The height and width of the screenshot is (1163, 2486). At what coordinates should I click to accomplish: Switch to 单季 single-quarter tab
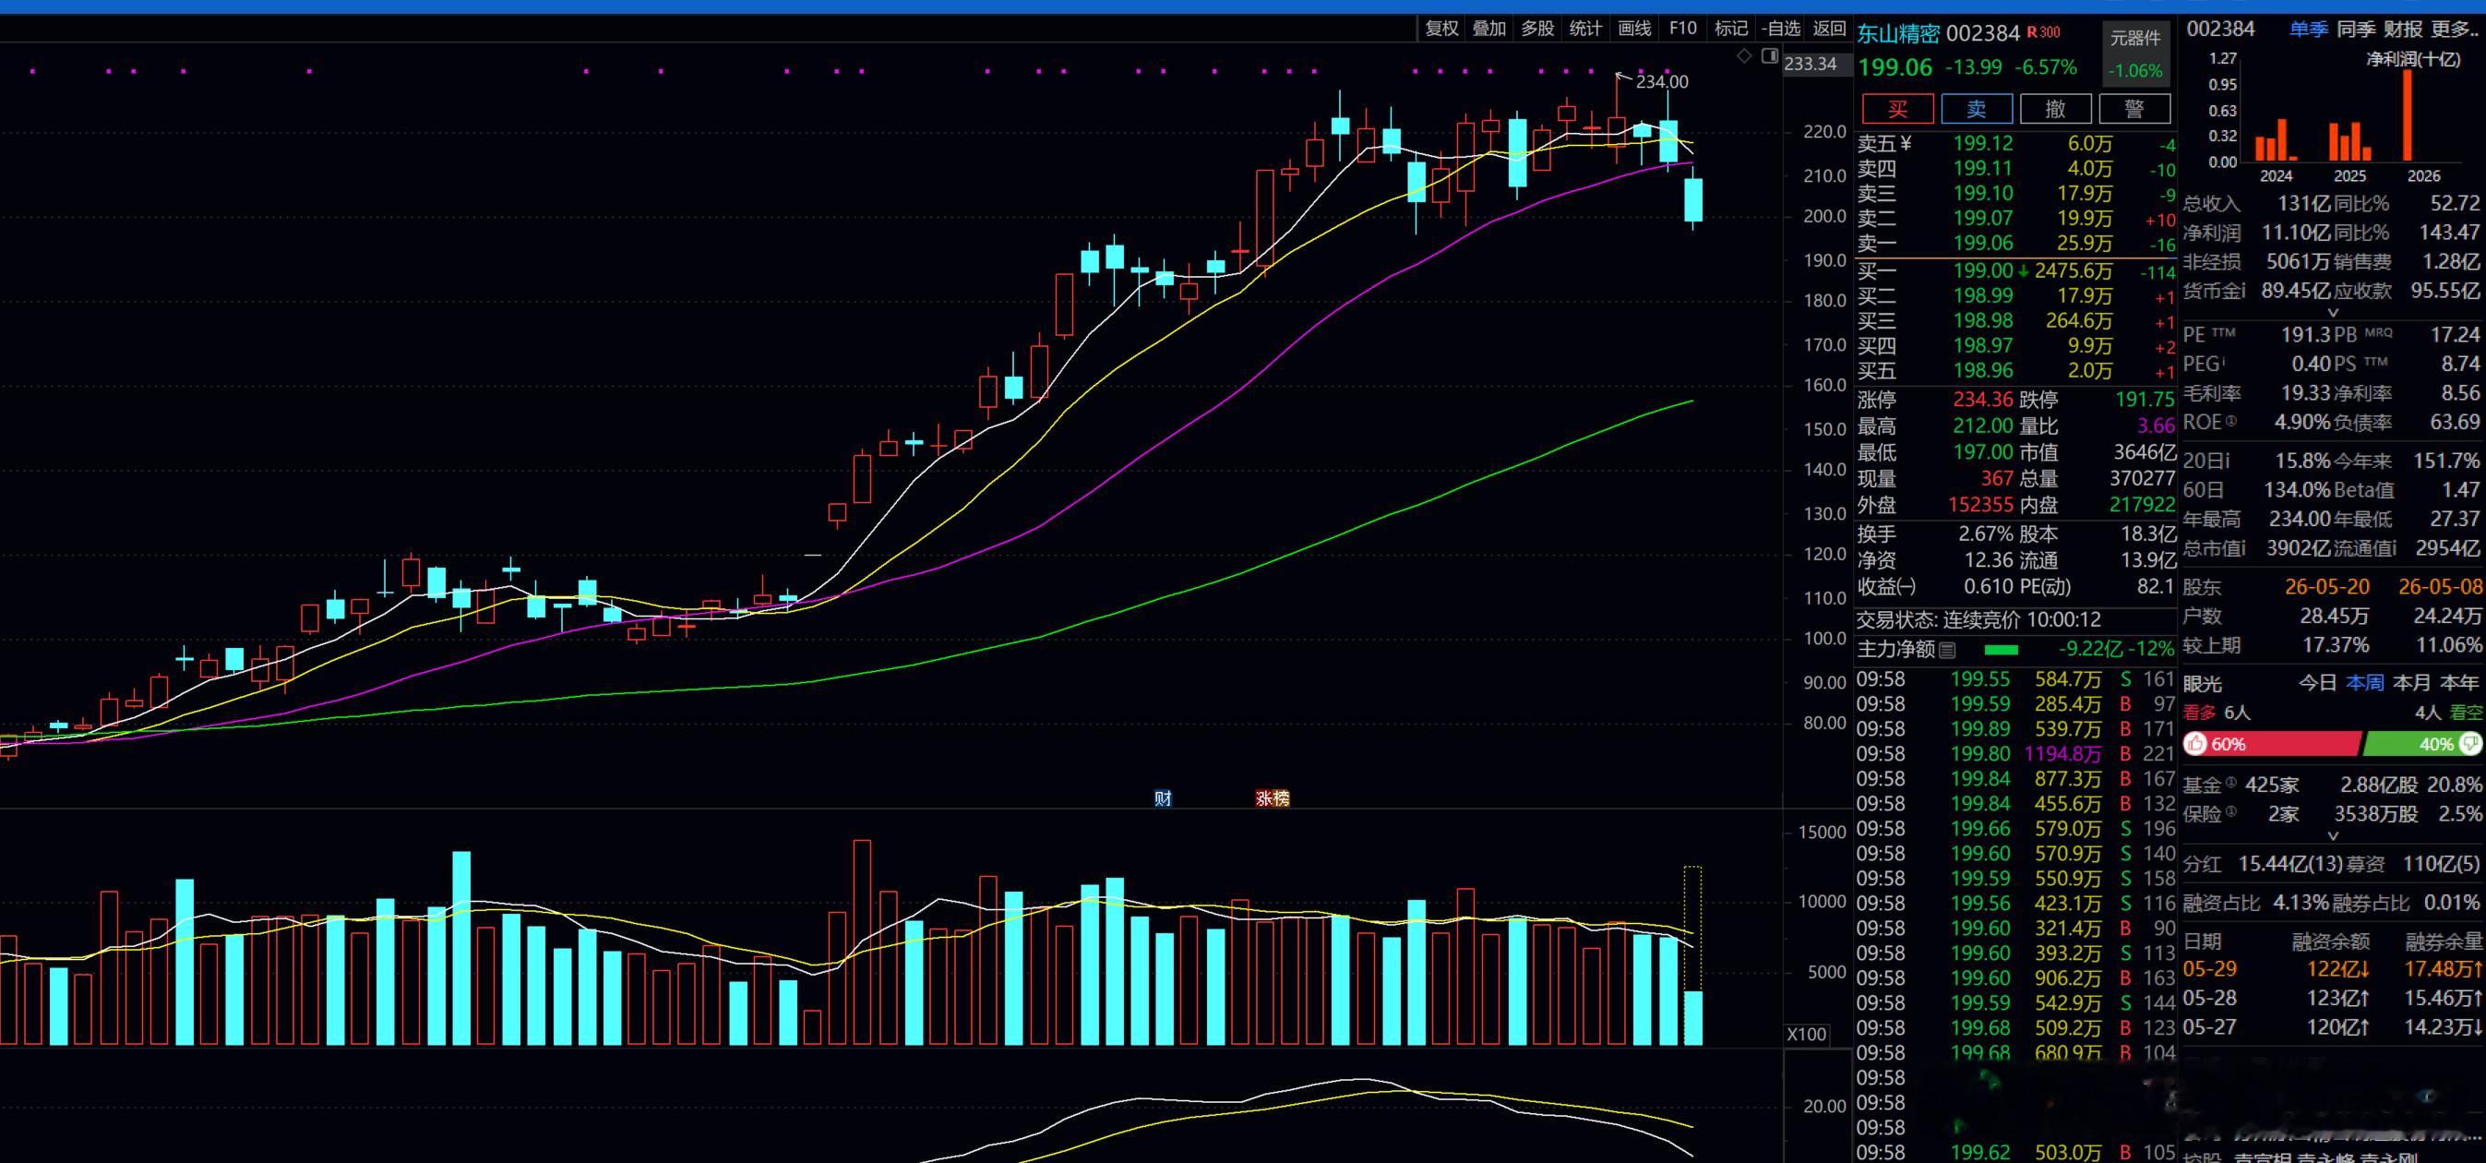2309,30
